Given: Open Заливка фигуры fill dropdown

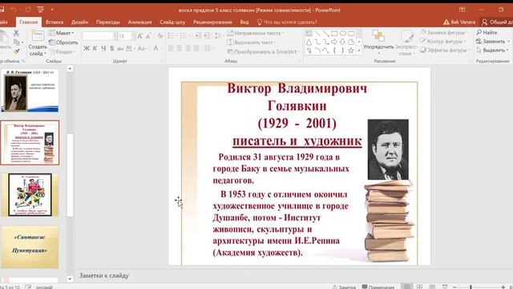Looking at the screenshot, I should tap(443, 32).
